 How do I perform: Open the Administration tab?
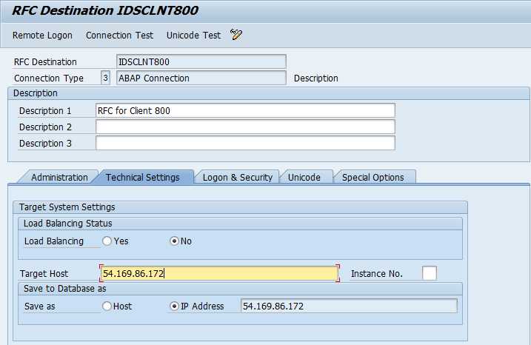tap(59, 178)
